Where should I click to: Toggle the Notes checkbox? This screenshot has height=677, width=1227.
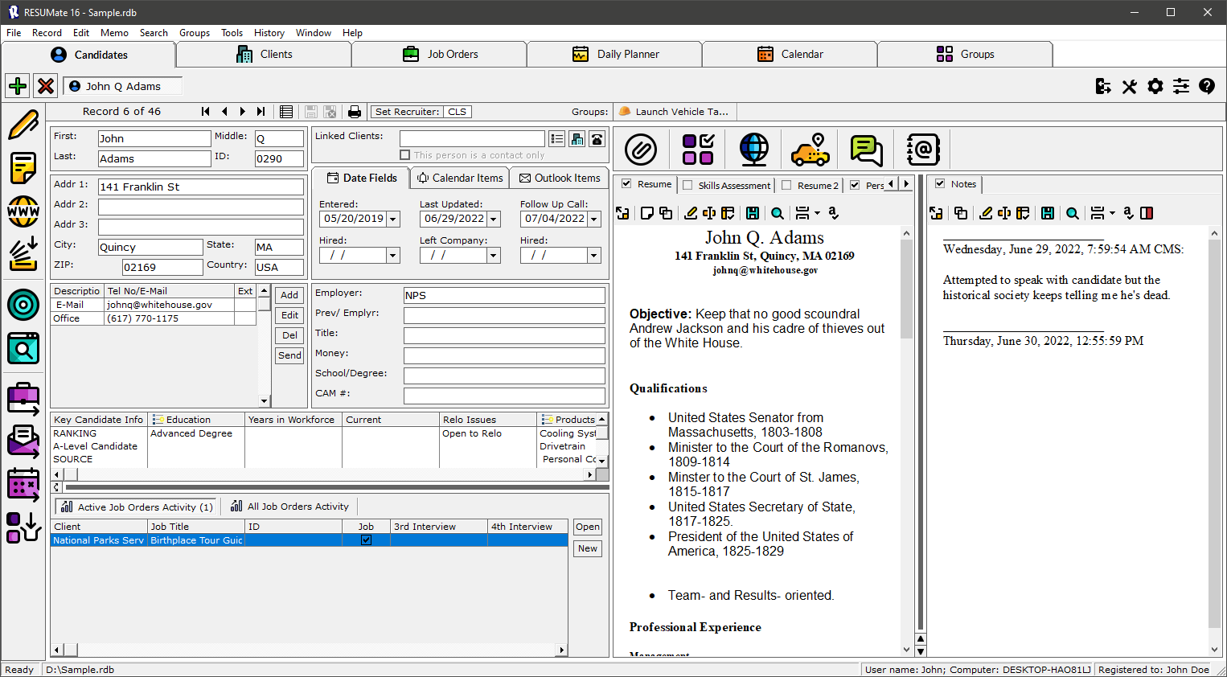point(940,184)
